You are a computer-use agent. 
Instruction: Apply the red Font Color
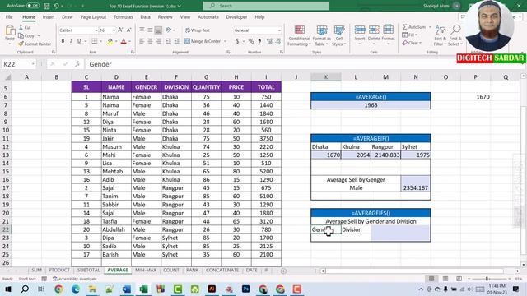click(x=124, y=41)
